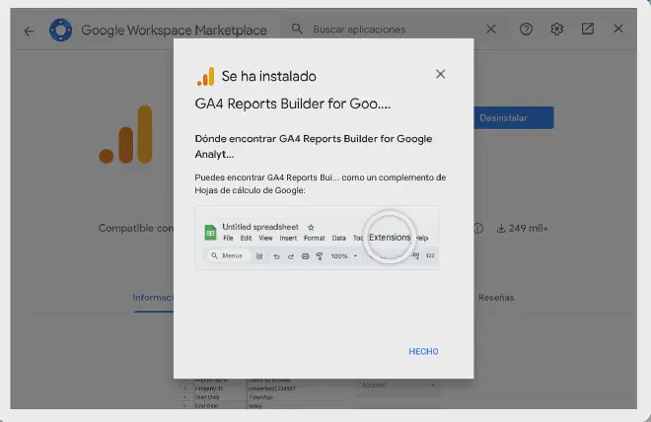This screenshot has width=651, height=422.
Task: Click Data menu in preview image
Action: coord(338,238)
